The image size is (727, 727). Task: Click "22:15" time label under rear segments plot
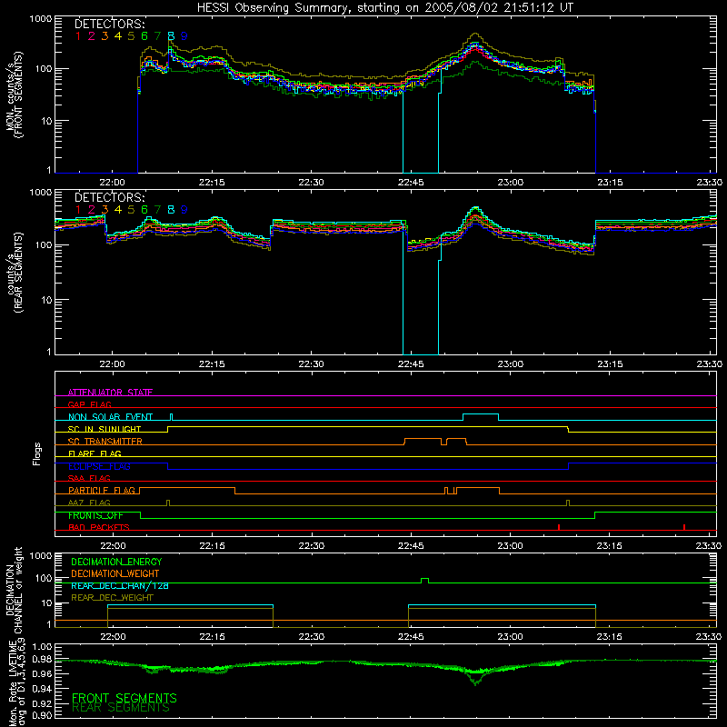pos(212,364)
